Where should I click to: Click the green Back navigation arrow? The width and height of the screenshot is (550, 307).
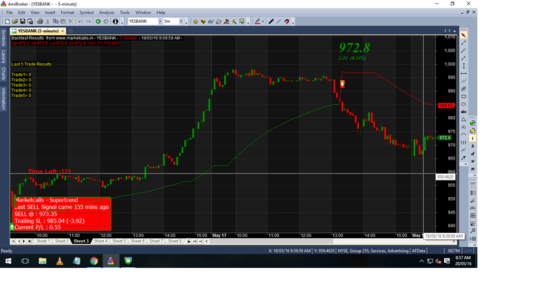[x=98, y=21]
